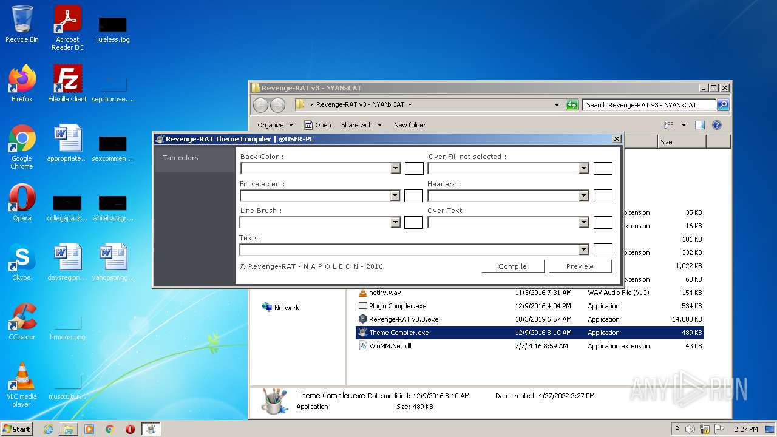The image size is (777, 437).
Task: Sort files by the Size column
Action: pyautogui.click(x=682, y=142)
